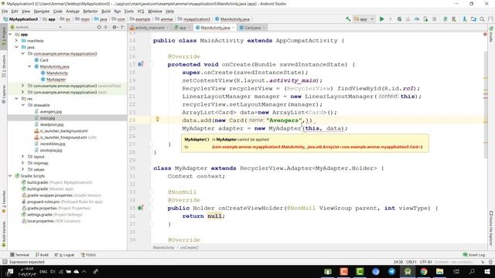Toggle Device File Explorer right side tab
The width and height of the screenshot is (495, 278).
[491, 229]
